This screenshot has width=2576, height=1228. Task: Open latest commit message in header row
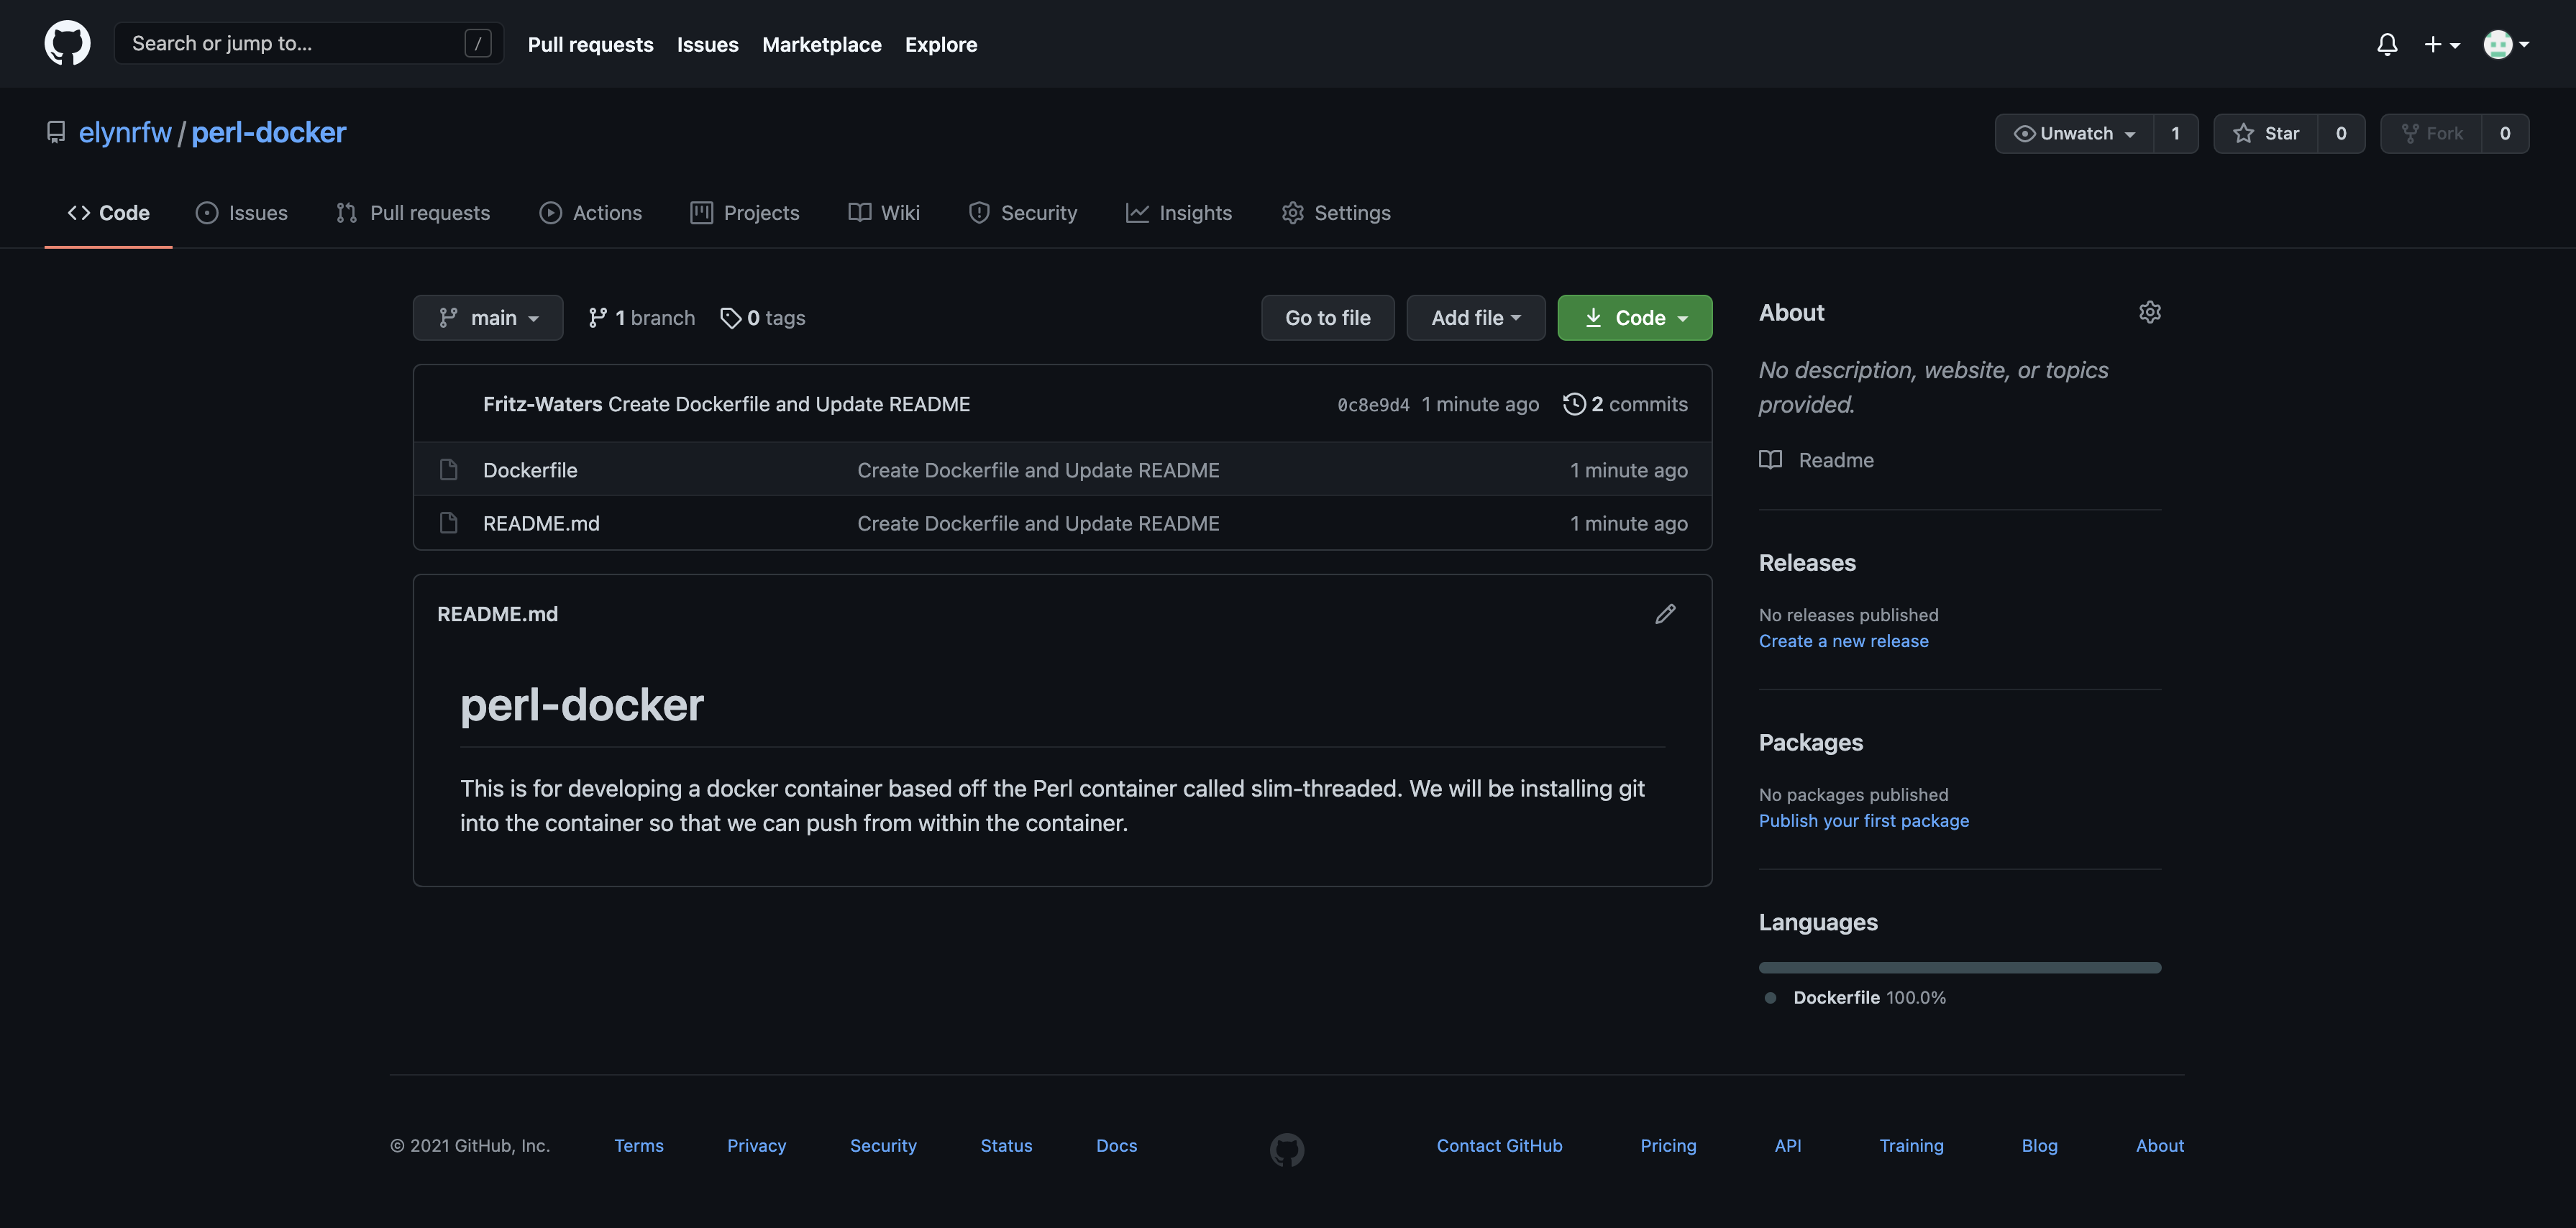coord(789,404)
